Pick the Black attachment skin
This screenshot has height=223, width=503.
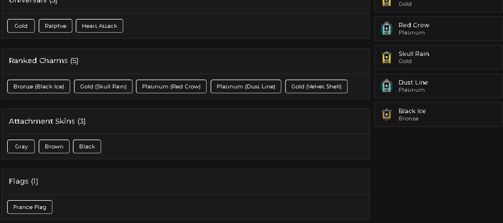tap(87, 147)
